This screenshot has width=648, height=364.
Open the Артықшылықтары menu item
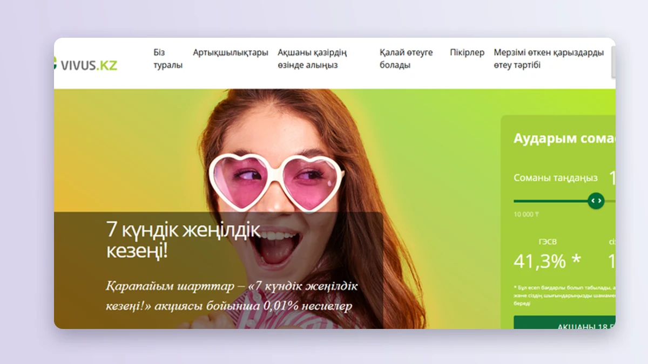231,52
